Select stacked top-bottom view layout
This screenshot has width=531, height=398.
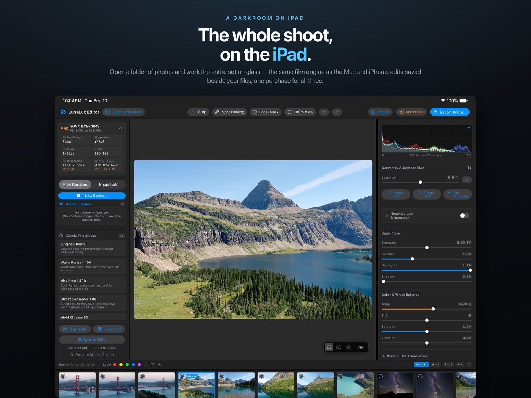point(349,348)
